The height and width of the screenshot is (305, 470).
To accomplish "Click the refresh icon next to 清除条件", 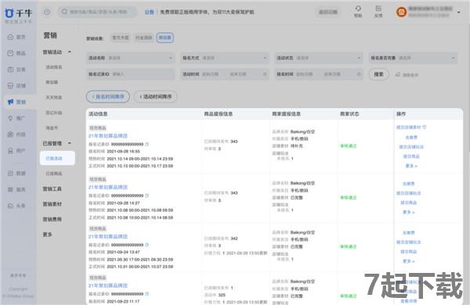I will 398,74.
